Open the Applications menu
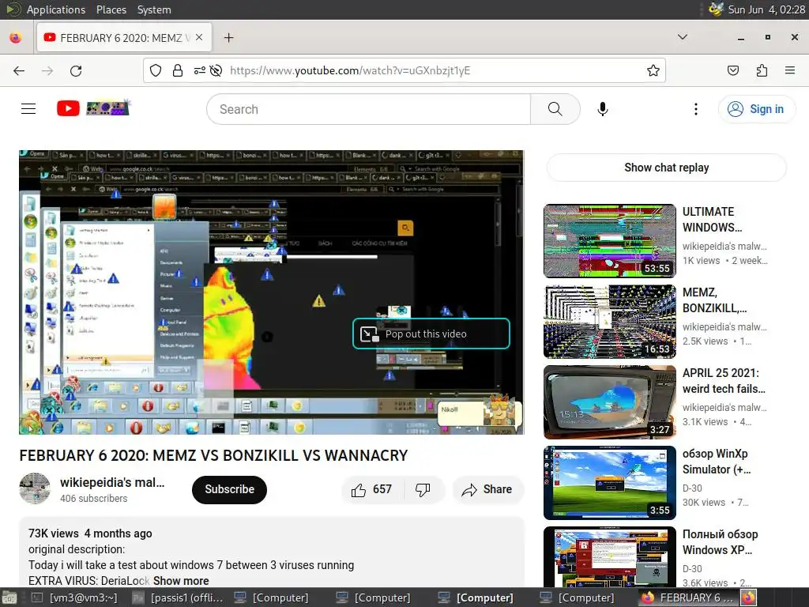 tap(56, 9)
